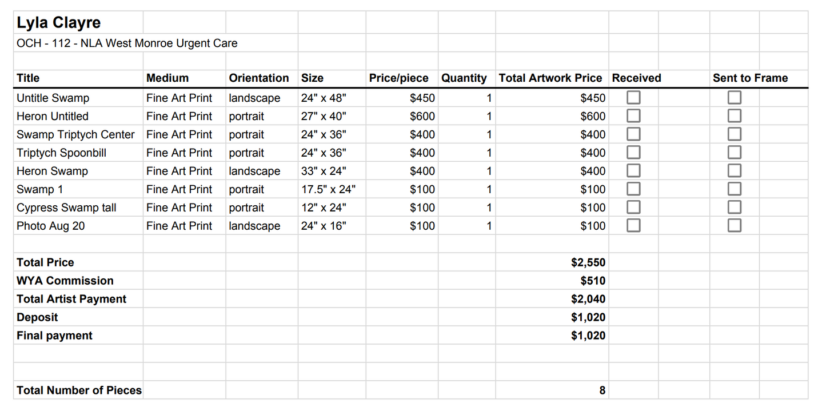Image resolution: width=826 pixels, height=415 pixels.
Task: Toggle Received checkbox for Heron Swamp
Action: point(633,171)
